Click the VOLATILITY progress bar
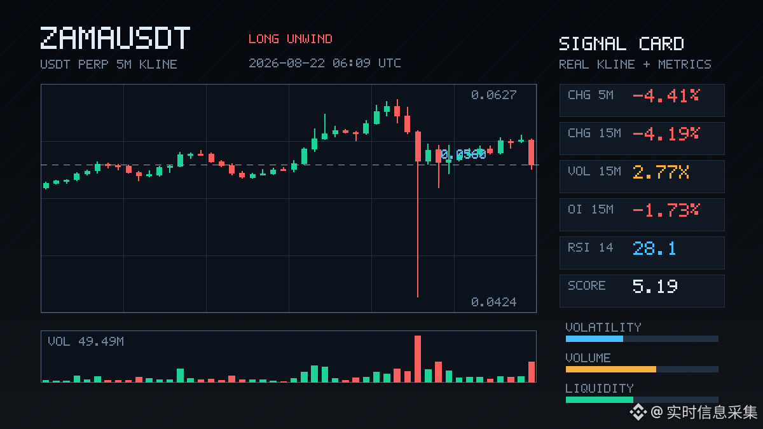This screenshot has width=763, height=429. pyautogui.click(x=642, y=339)
